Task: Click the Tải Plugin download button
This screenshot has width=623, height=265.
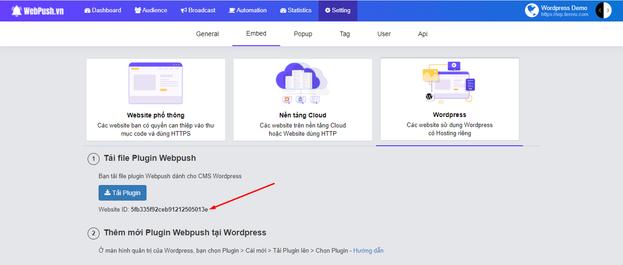Action: pos(122,193)
